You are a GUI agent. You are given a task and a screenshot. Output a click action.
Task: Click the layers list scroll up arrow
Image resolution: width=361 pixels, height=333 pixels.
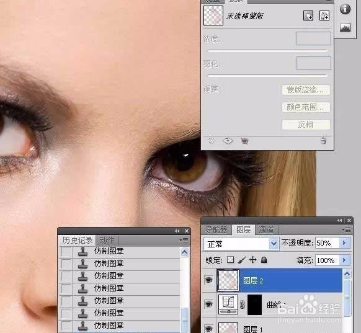click(x=347, y=273)
